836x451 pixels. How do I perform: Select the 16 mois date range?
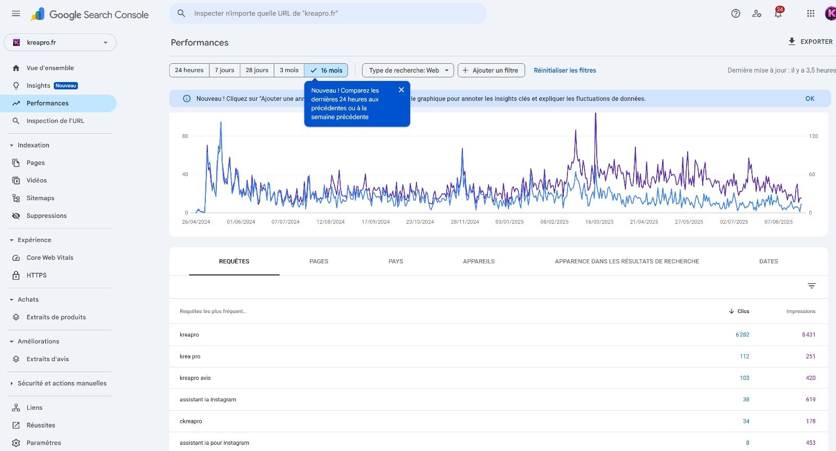326,70
